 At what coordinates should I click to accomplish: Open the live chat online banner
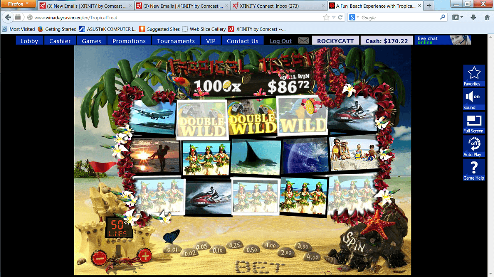pos(443,40)
